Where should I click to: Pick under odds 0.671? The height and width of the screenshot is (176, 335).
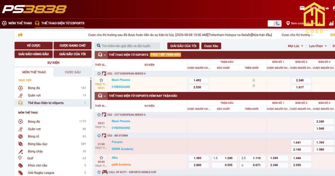[x=252, y=165]
